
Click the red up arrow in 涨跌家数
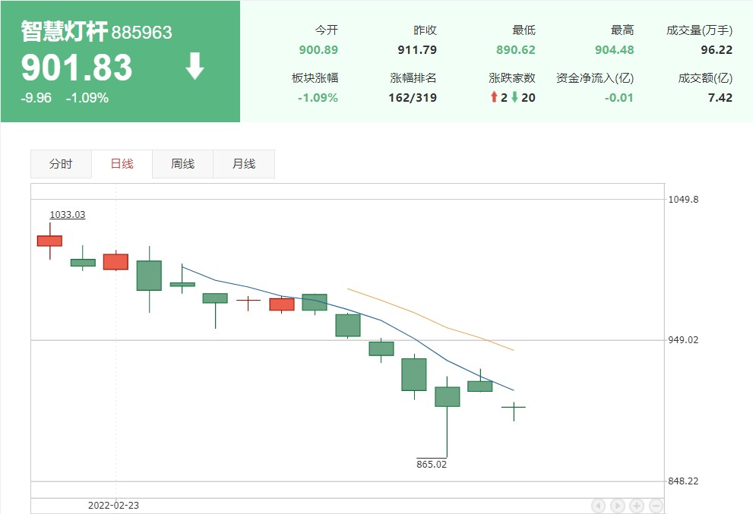tap(494, 97)
